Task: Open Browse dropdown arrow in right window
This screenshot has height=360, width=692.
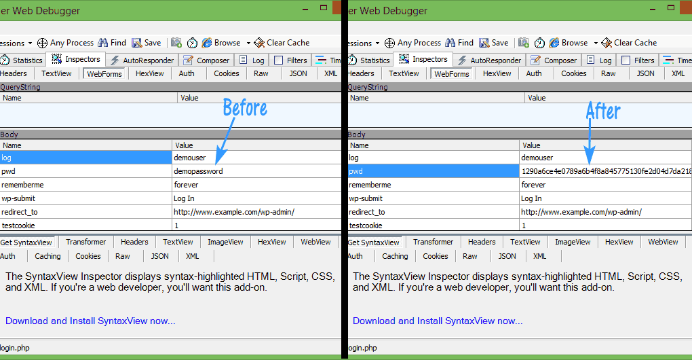Action: 596,43
